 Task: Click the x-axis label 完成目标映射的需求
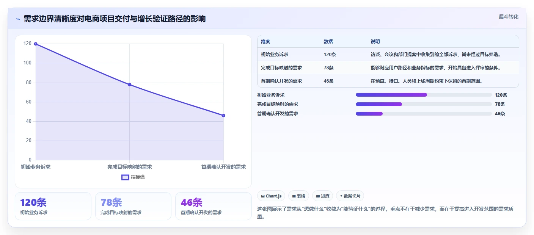(129, 167)
